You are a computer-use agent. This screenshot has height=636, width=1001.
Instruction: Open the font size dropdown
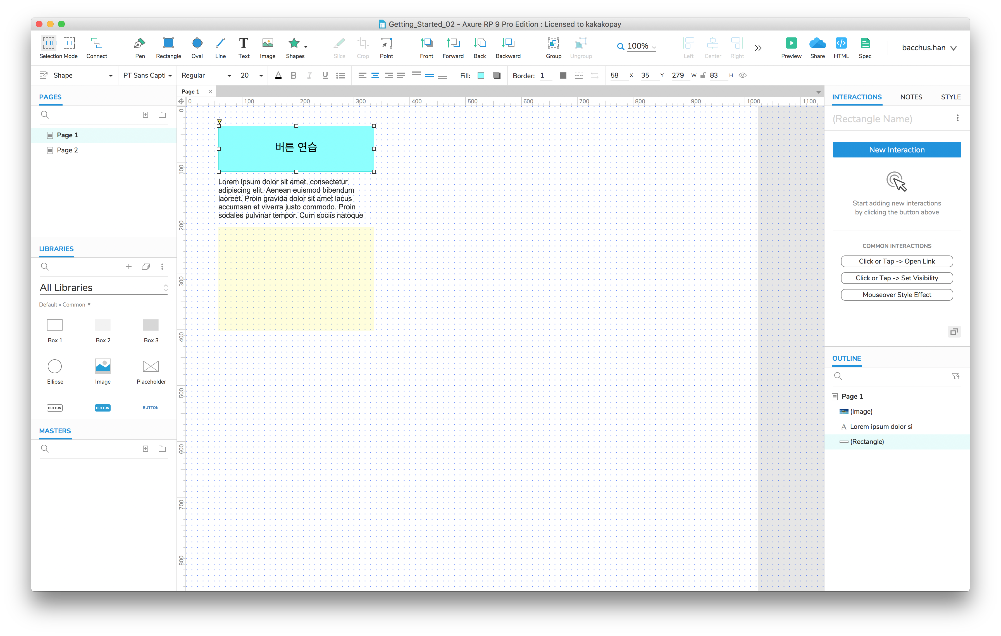tap(261, 76)
